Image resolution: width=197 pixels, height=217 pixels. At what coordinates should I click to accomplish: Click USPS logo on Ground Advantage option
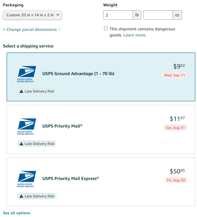26,74
